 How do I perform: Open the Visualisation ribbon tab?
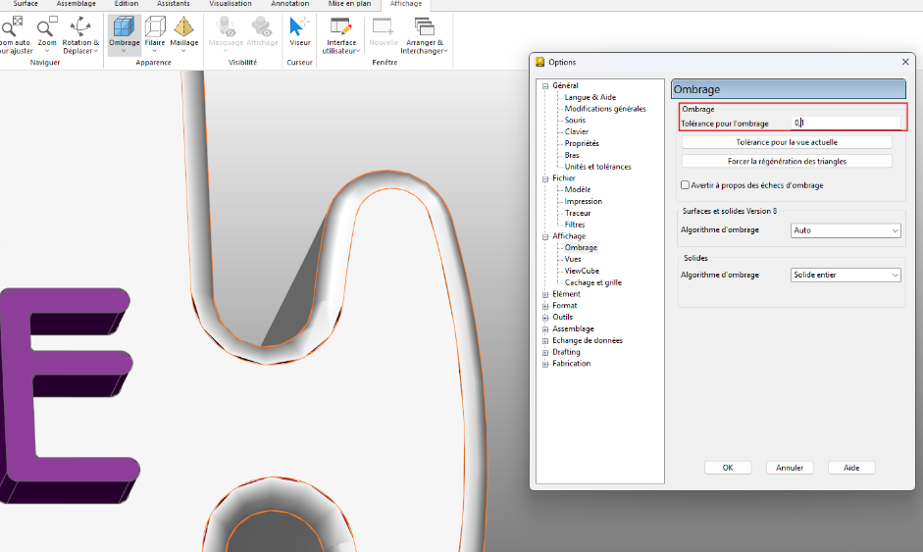coord(231,4)
